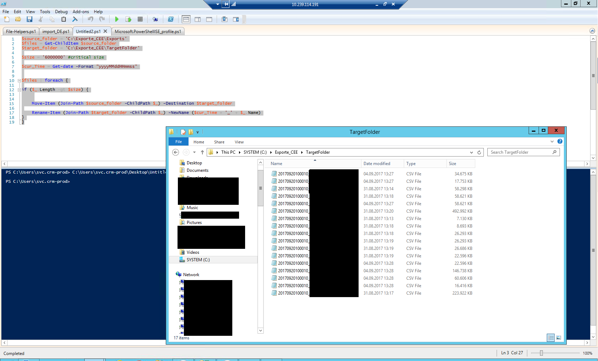This screenshot has height=361, width=598.
Task: Open the View ribbon tab in Explorer
Action: point(239,142)
